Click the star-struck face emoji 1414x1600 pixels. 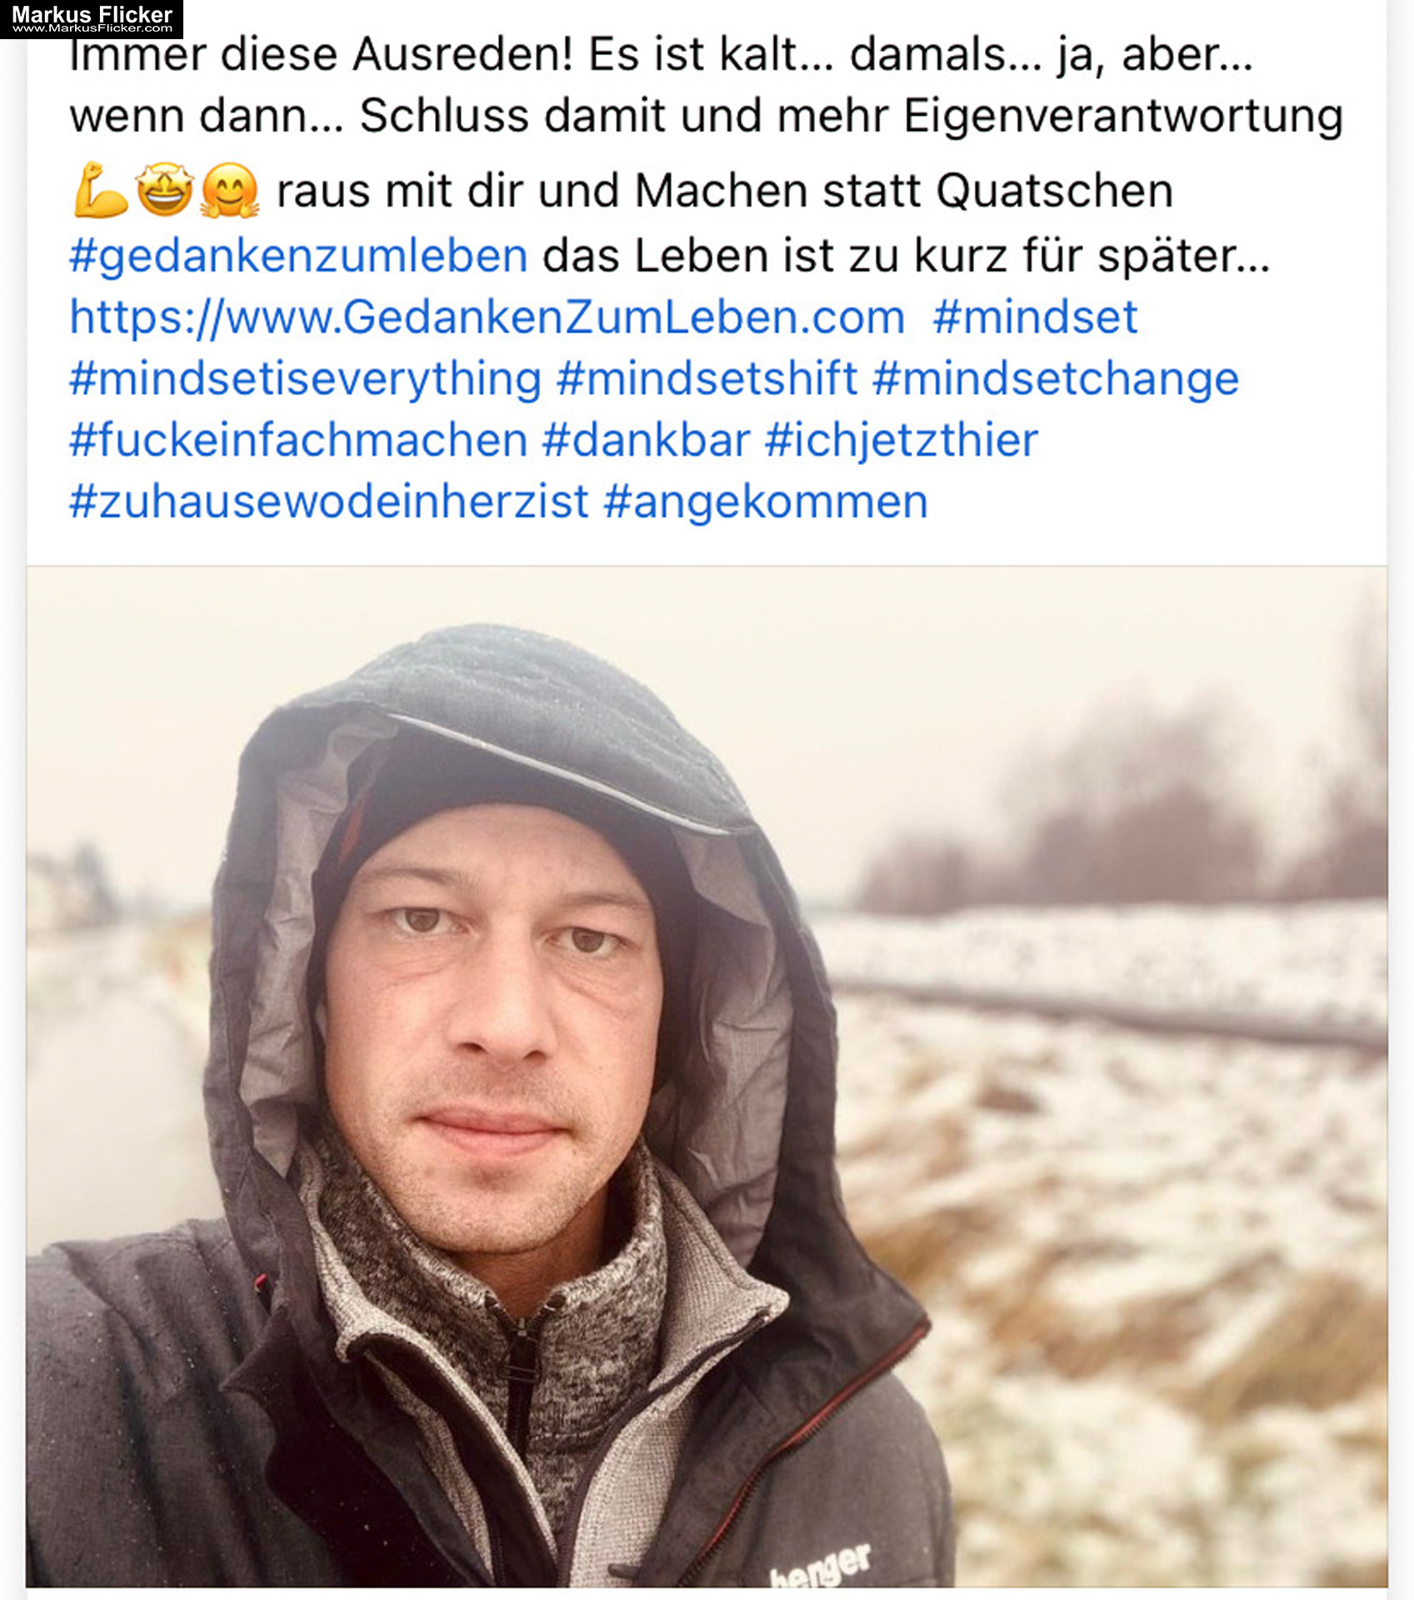(x=165, y=191)
